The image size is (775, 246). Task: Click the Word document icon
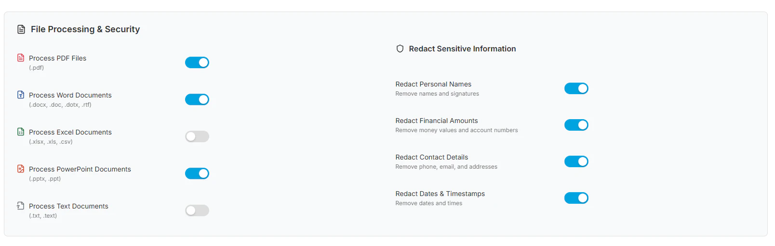21,95
